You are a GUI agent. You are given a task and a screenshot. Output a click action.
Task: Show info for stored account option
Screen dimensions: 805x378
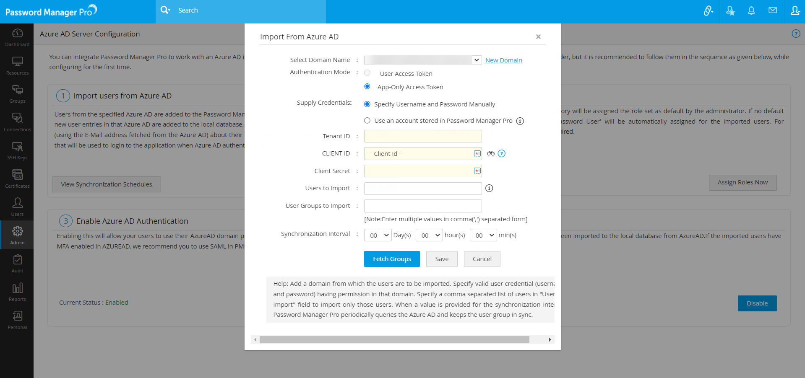pos(520,121)
